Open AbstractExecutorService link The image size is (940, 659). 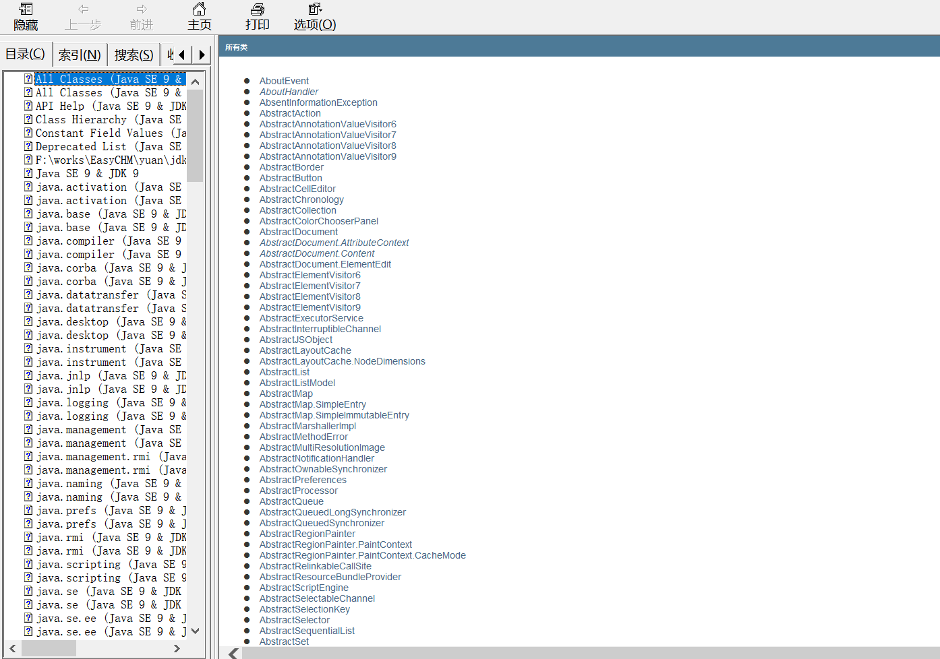click(311, 318)
